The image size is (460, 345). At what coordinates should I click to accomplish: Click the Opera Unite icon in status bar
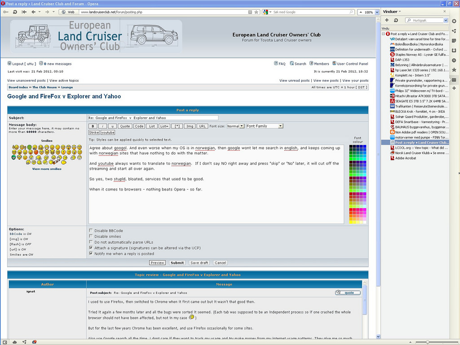click(x=24, y=342)
